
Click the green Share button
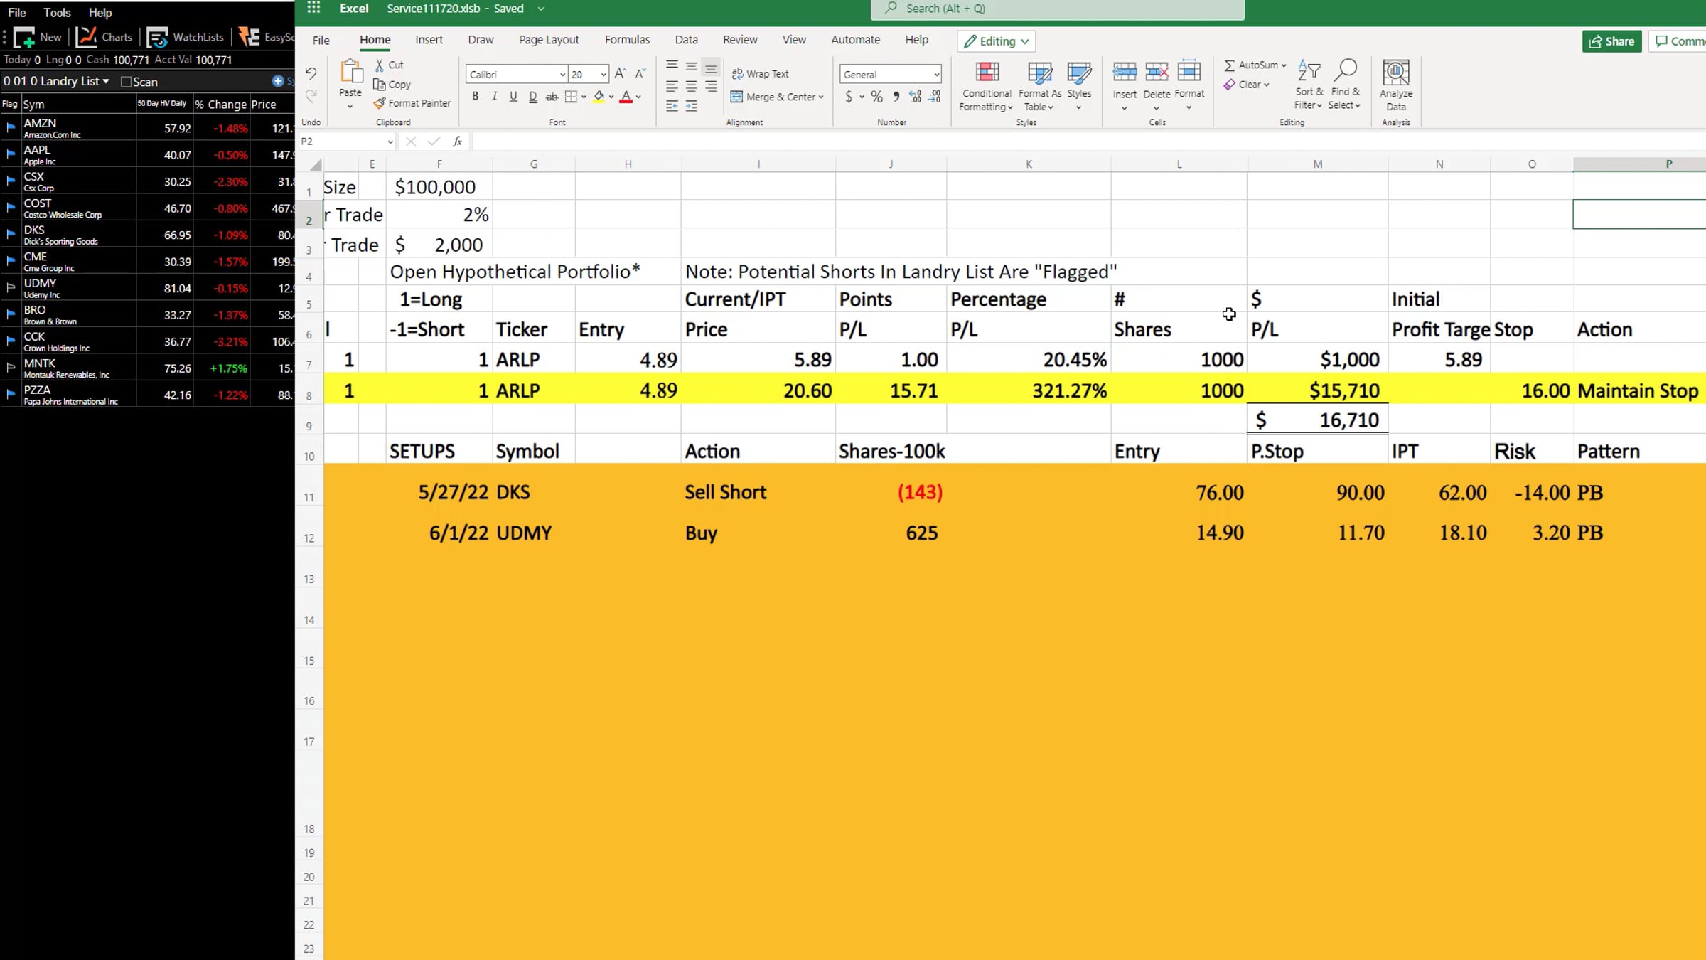pos(1611,41)
